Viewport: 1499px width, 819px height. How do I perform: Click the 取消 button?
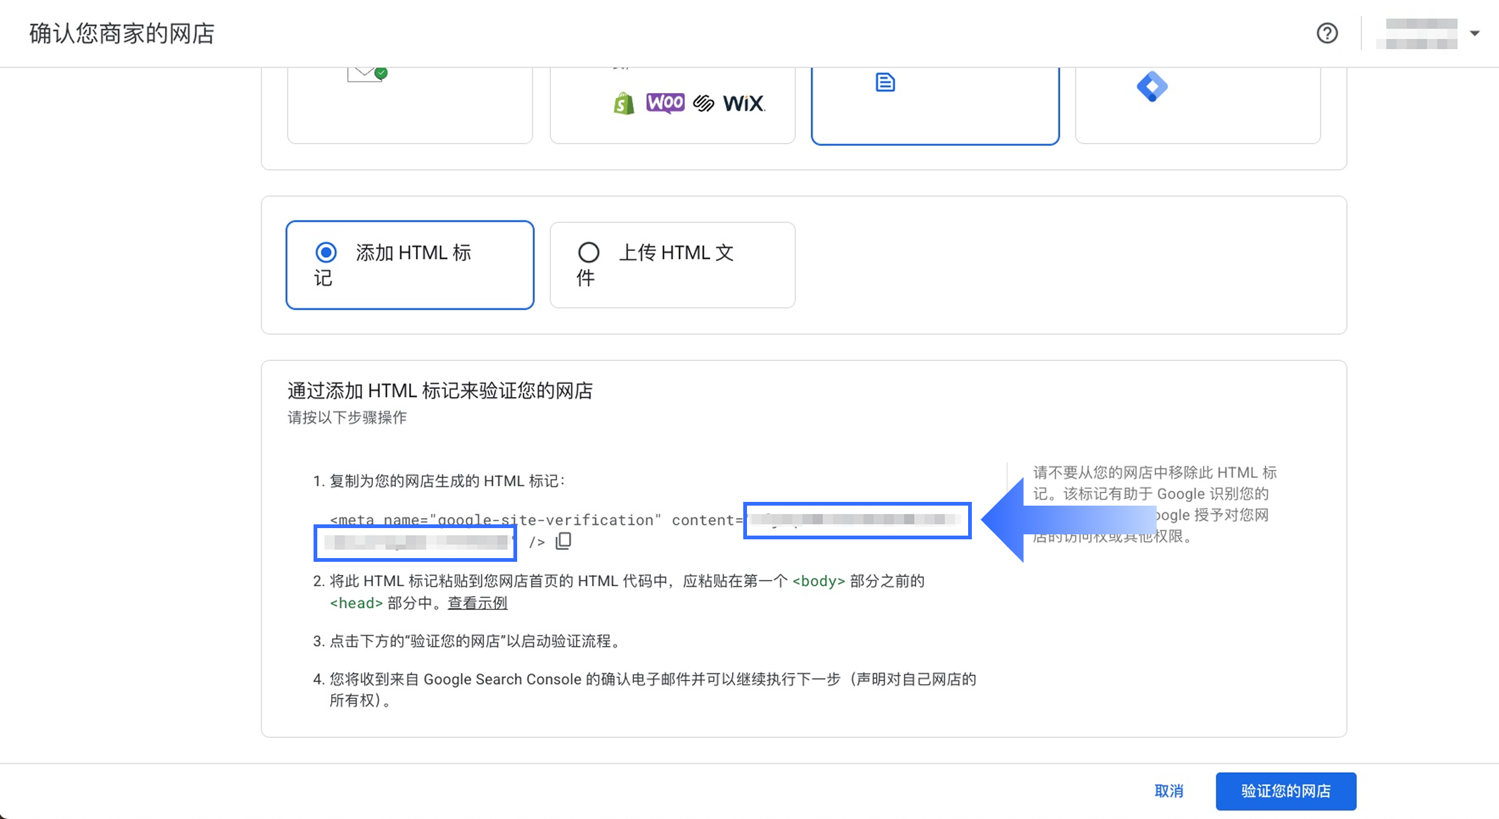pos(1169,791)
